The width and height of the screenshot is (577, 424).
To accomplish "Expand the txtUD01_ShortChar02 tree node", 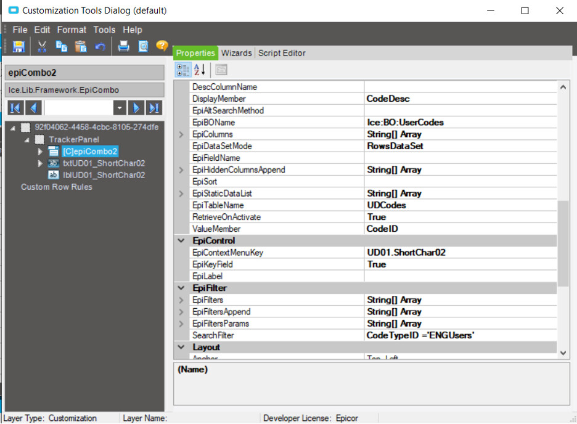I will 39,163.
